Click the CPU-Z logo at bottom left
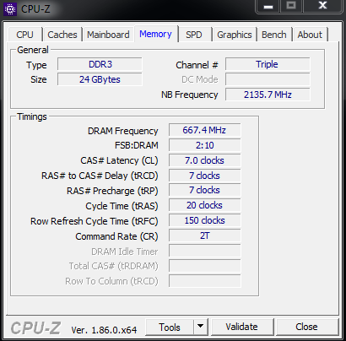The height and width of the screenshot is (341, 346). coord(35,328)
